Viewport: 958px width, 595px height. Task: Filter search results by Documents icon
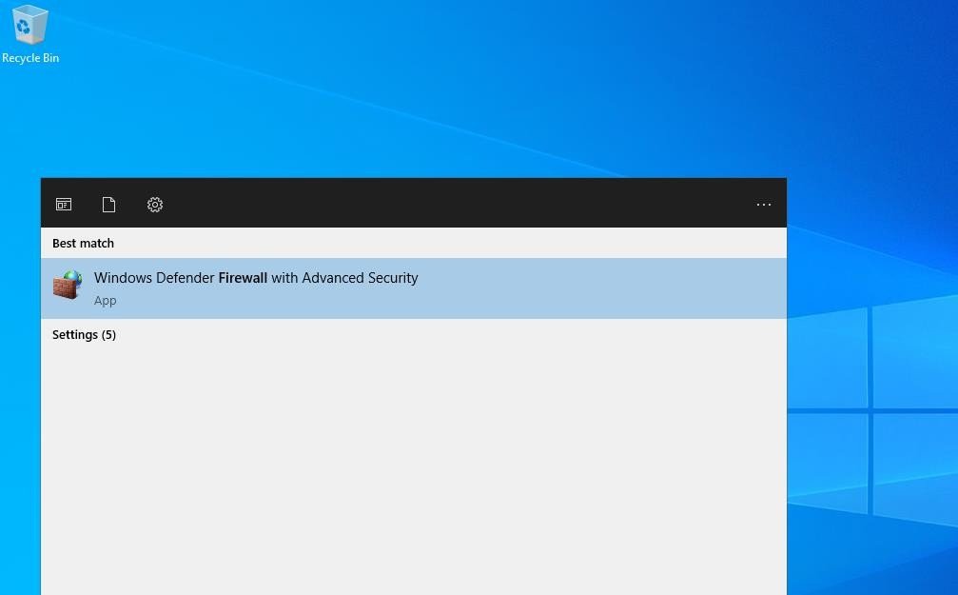(x=108, y=205)
